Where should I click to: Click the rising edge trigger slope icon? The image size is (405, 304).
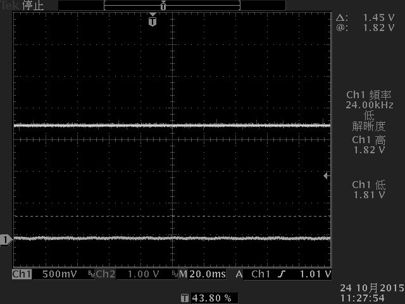282,274
